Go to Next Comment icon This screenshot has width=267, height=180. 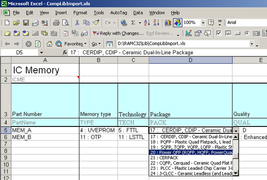26,33
